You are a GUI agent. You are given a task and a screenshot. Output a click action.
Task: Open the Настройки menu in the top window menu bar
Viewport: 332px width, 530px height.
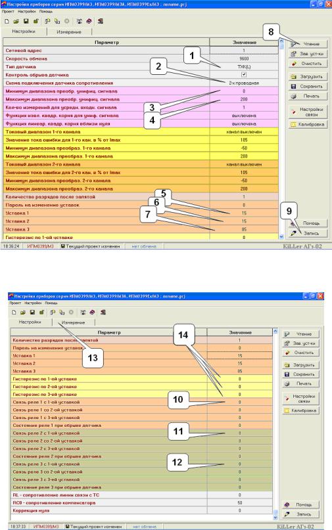(x=27, y=11)
